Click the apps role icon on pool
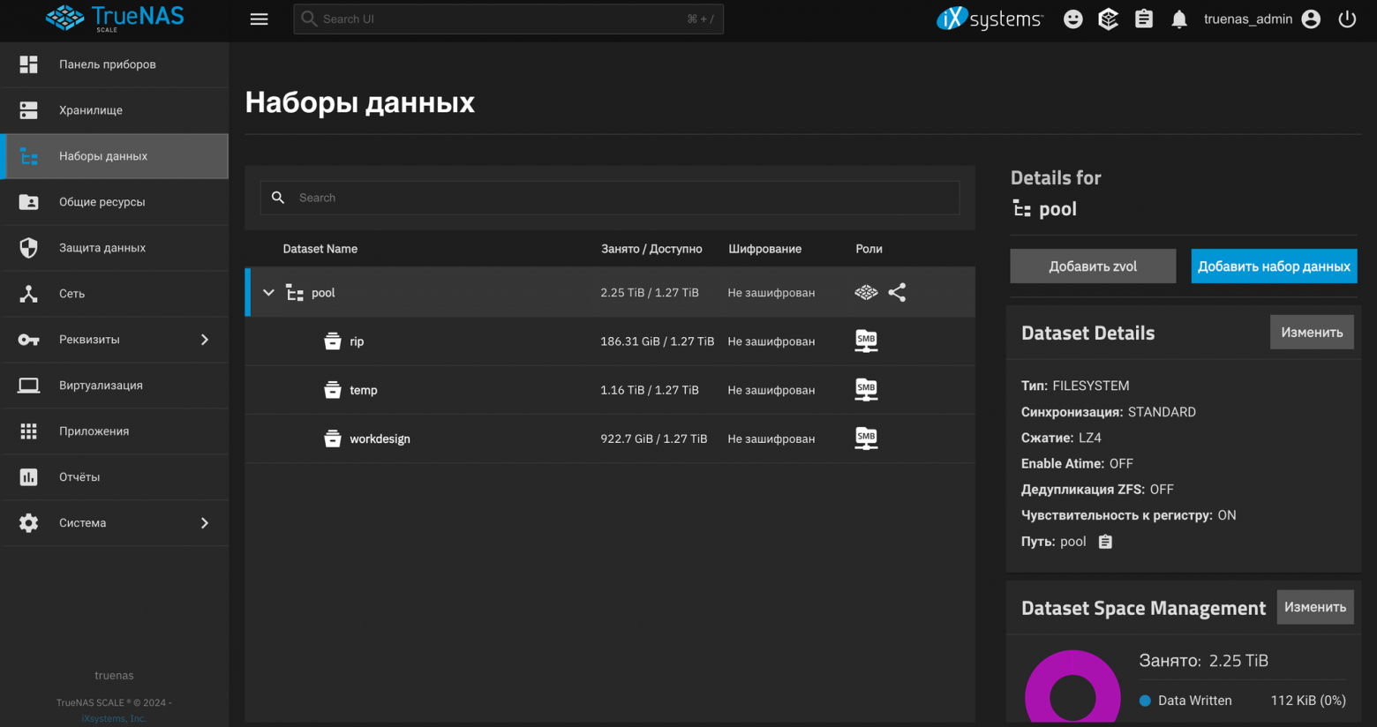The image size is (1377, 727). click(866, 292)
